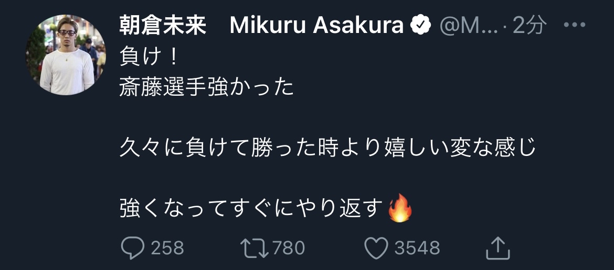Click the 2分 timestamp
Screen dimensions: 614x270
(530, 25)
